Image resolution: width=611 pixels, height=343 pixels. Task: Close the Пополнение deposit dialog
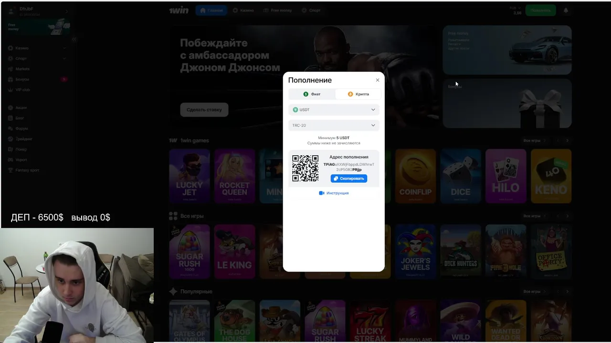(378, 80)
